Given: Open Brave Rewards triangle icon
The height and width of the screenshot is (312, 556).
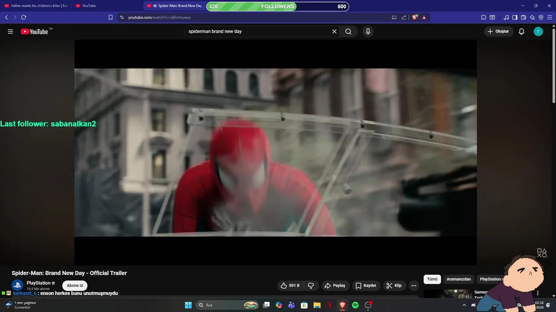Looking at the screenshot, I should [424, 17].
